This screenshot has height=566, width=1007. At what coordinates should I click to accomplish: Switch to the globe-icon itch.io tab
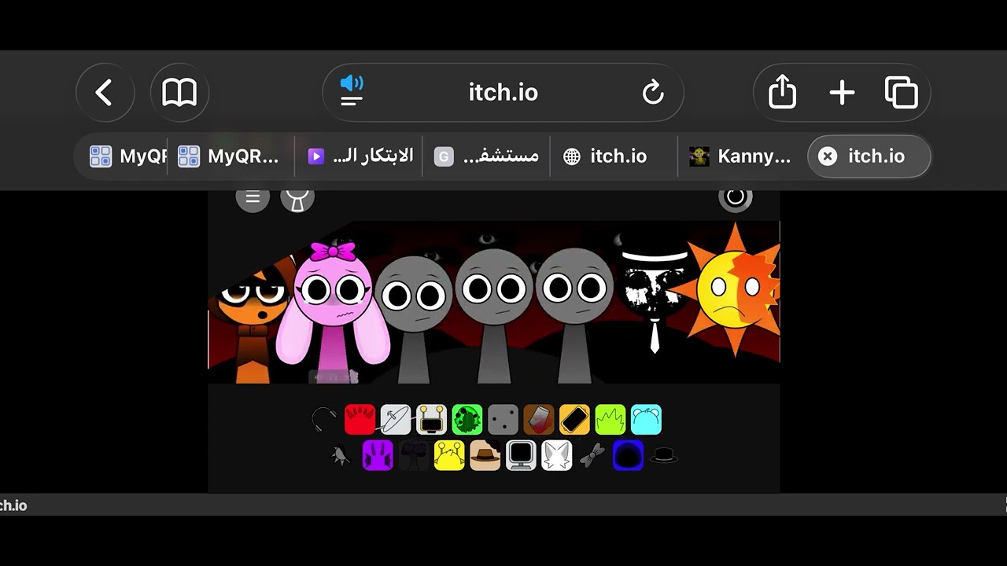click(614, 156)
